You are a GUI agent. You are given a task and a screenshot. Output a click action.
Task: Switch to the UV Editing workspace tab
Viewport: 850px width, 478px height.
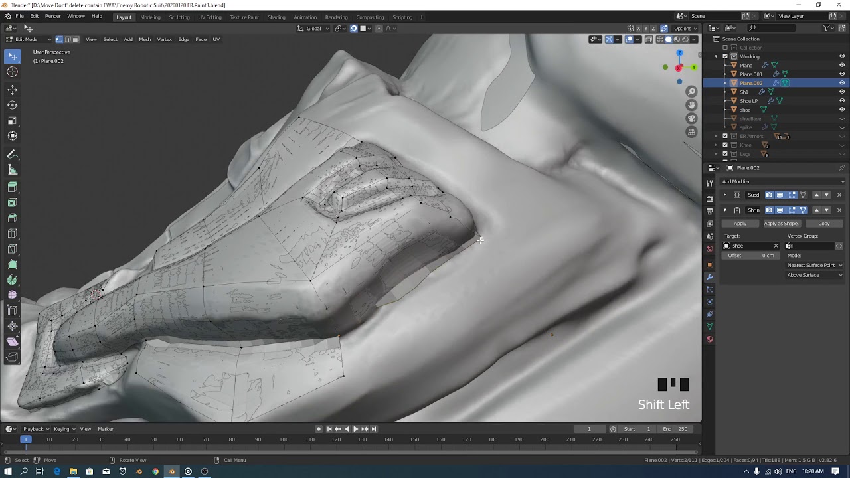click(210, 17)
